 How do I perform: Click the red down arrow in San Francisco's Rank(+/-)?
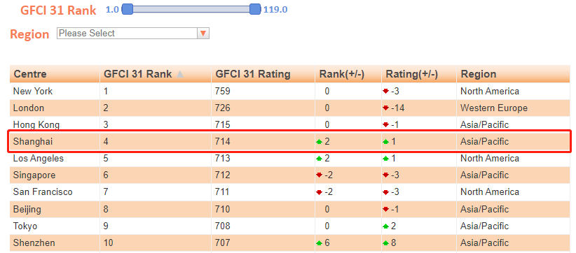click(320, 192)
